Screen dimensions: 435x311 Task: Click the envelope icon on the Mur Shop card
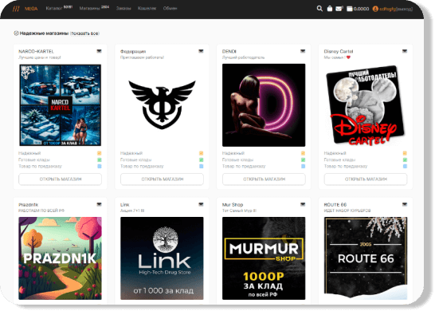(303, 204)
